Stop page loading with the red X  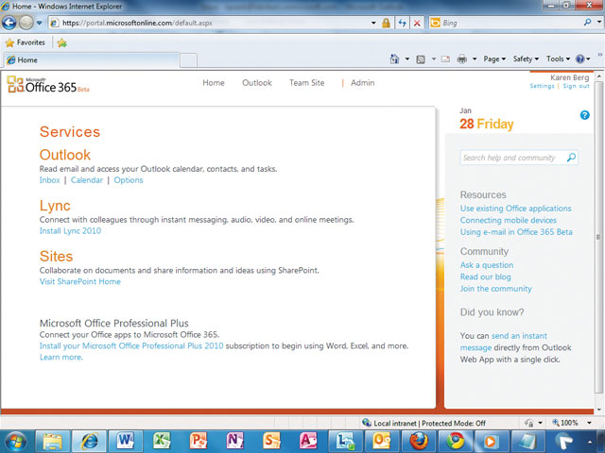tap(417, 23)
